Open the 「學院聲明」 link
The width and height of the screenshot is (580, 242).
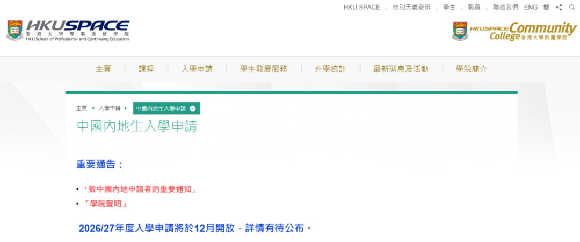pyautogui.click(x=105, y=203)
